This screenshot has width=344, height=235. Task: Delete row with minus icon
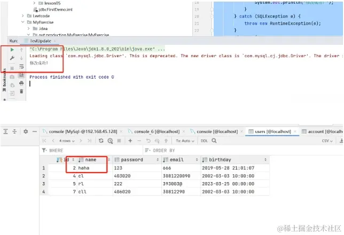point(139,140)
